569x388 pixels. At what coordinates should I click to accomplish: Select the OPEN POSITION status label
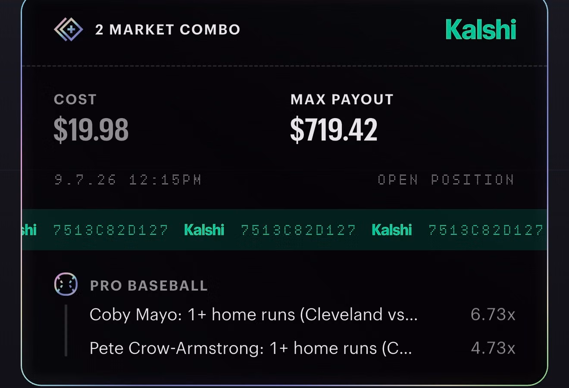[446, 180]
